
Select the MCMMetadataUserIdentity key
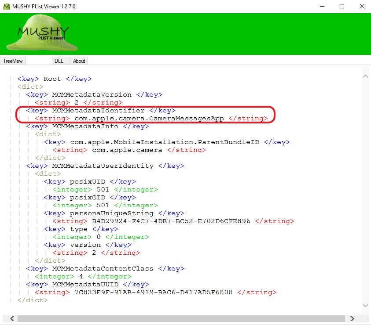105,166
